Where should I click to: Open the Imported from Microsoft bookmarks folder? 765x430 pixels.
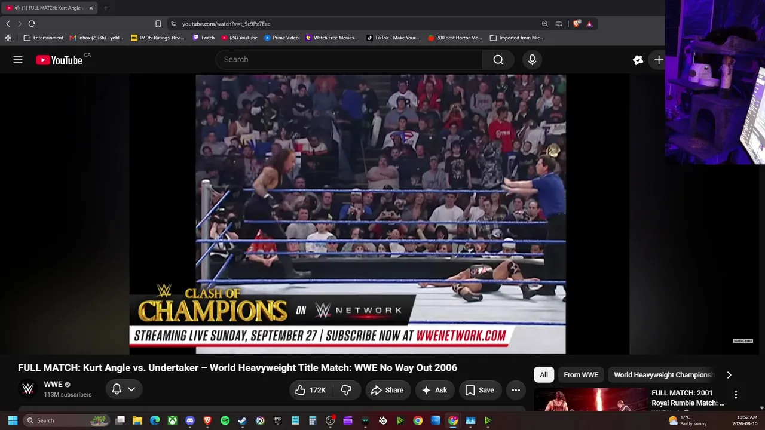click(516, 38)
